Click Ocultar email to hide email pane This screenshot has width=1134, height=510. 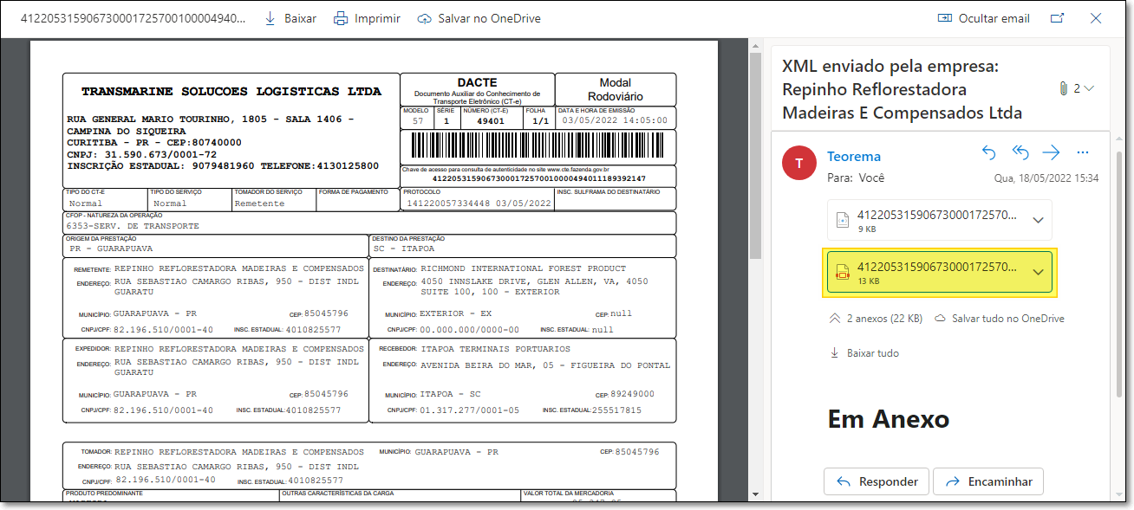983,18
